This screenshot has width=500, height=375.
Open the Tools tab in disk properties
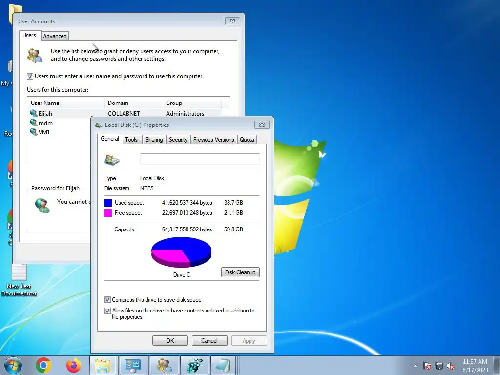[131, 139]
